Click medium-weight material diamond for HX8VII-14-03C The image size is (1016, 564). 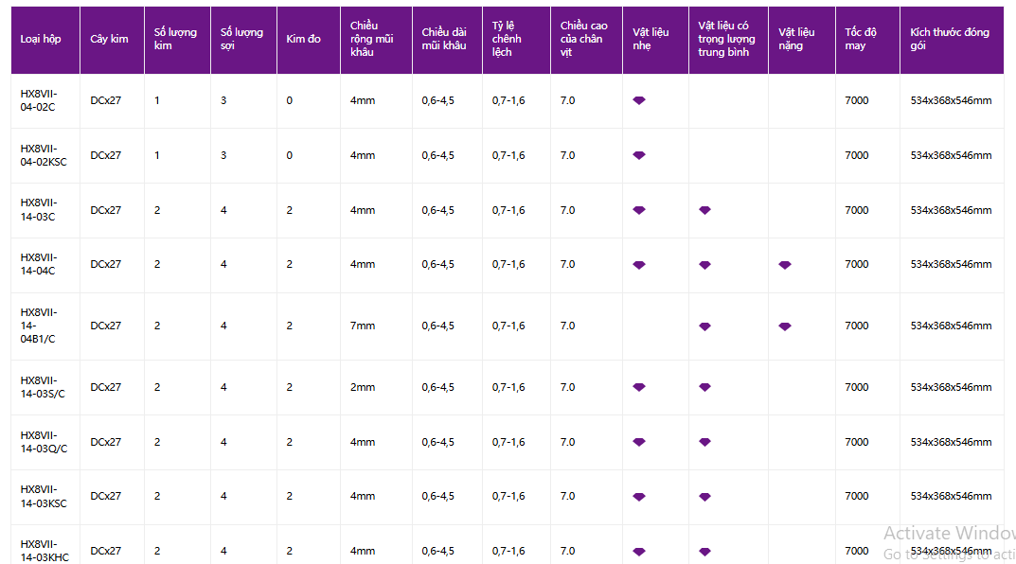pyautogui.click(x=705, y=210)
